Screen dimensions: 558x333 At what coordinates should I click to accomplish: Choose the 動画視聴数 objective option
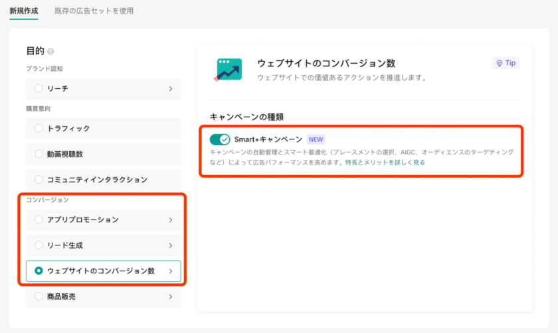tap(39, 154)
